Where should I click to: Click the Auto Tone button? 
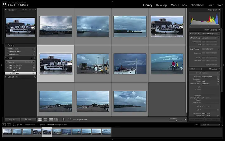207,49
